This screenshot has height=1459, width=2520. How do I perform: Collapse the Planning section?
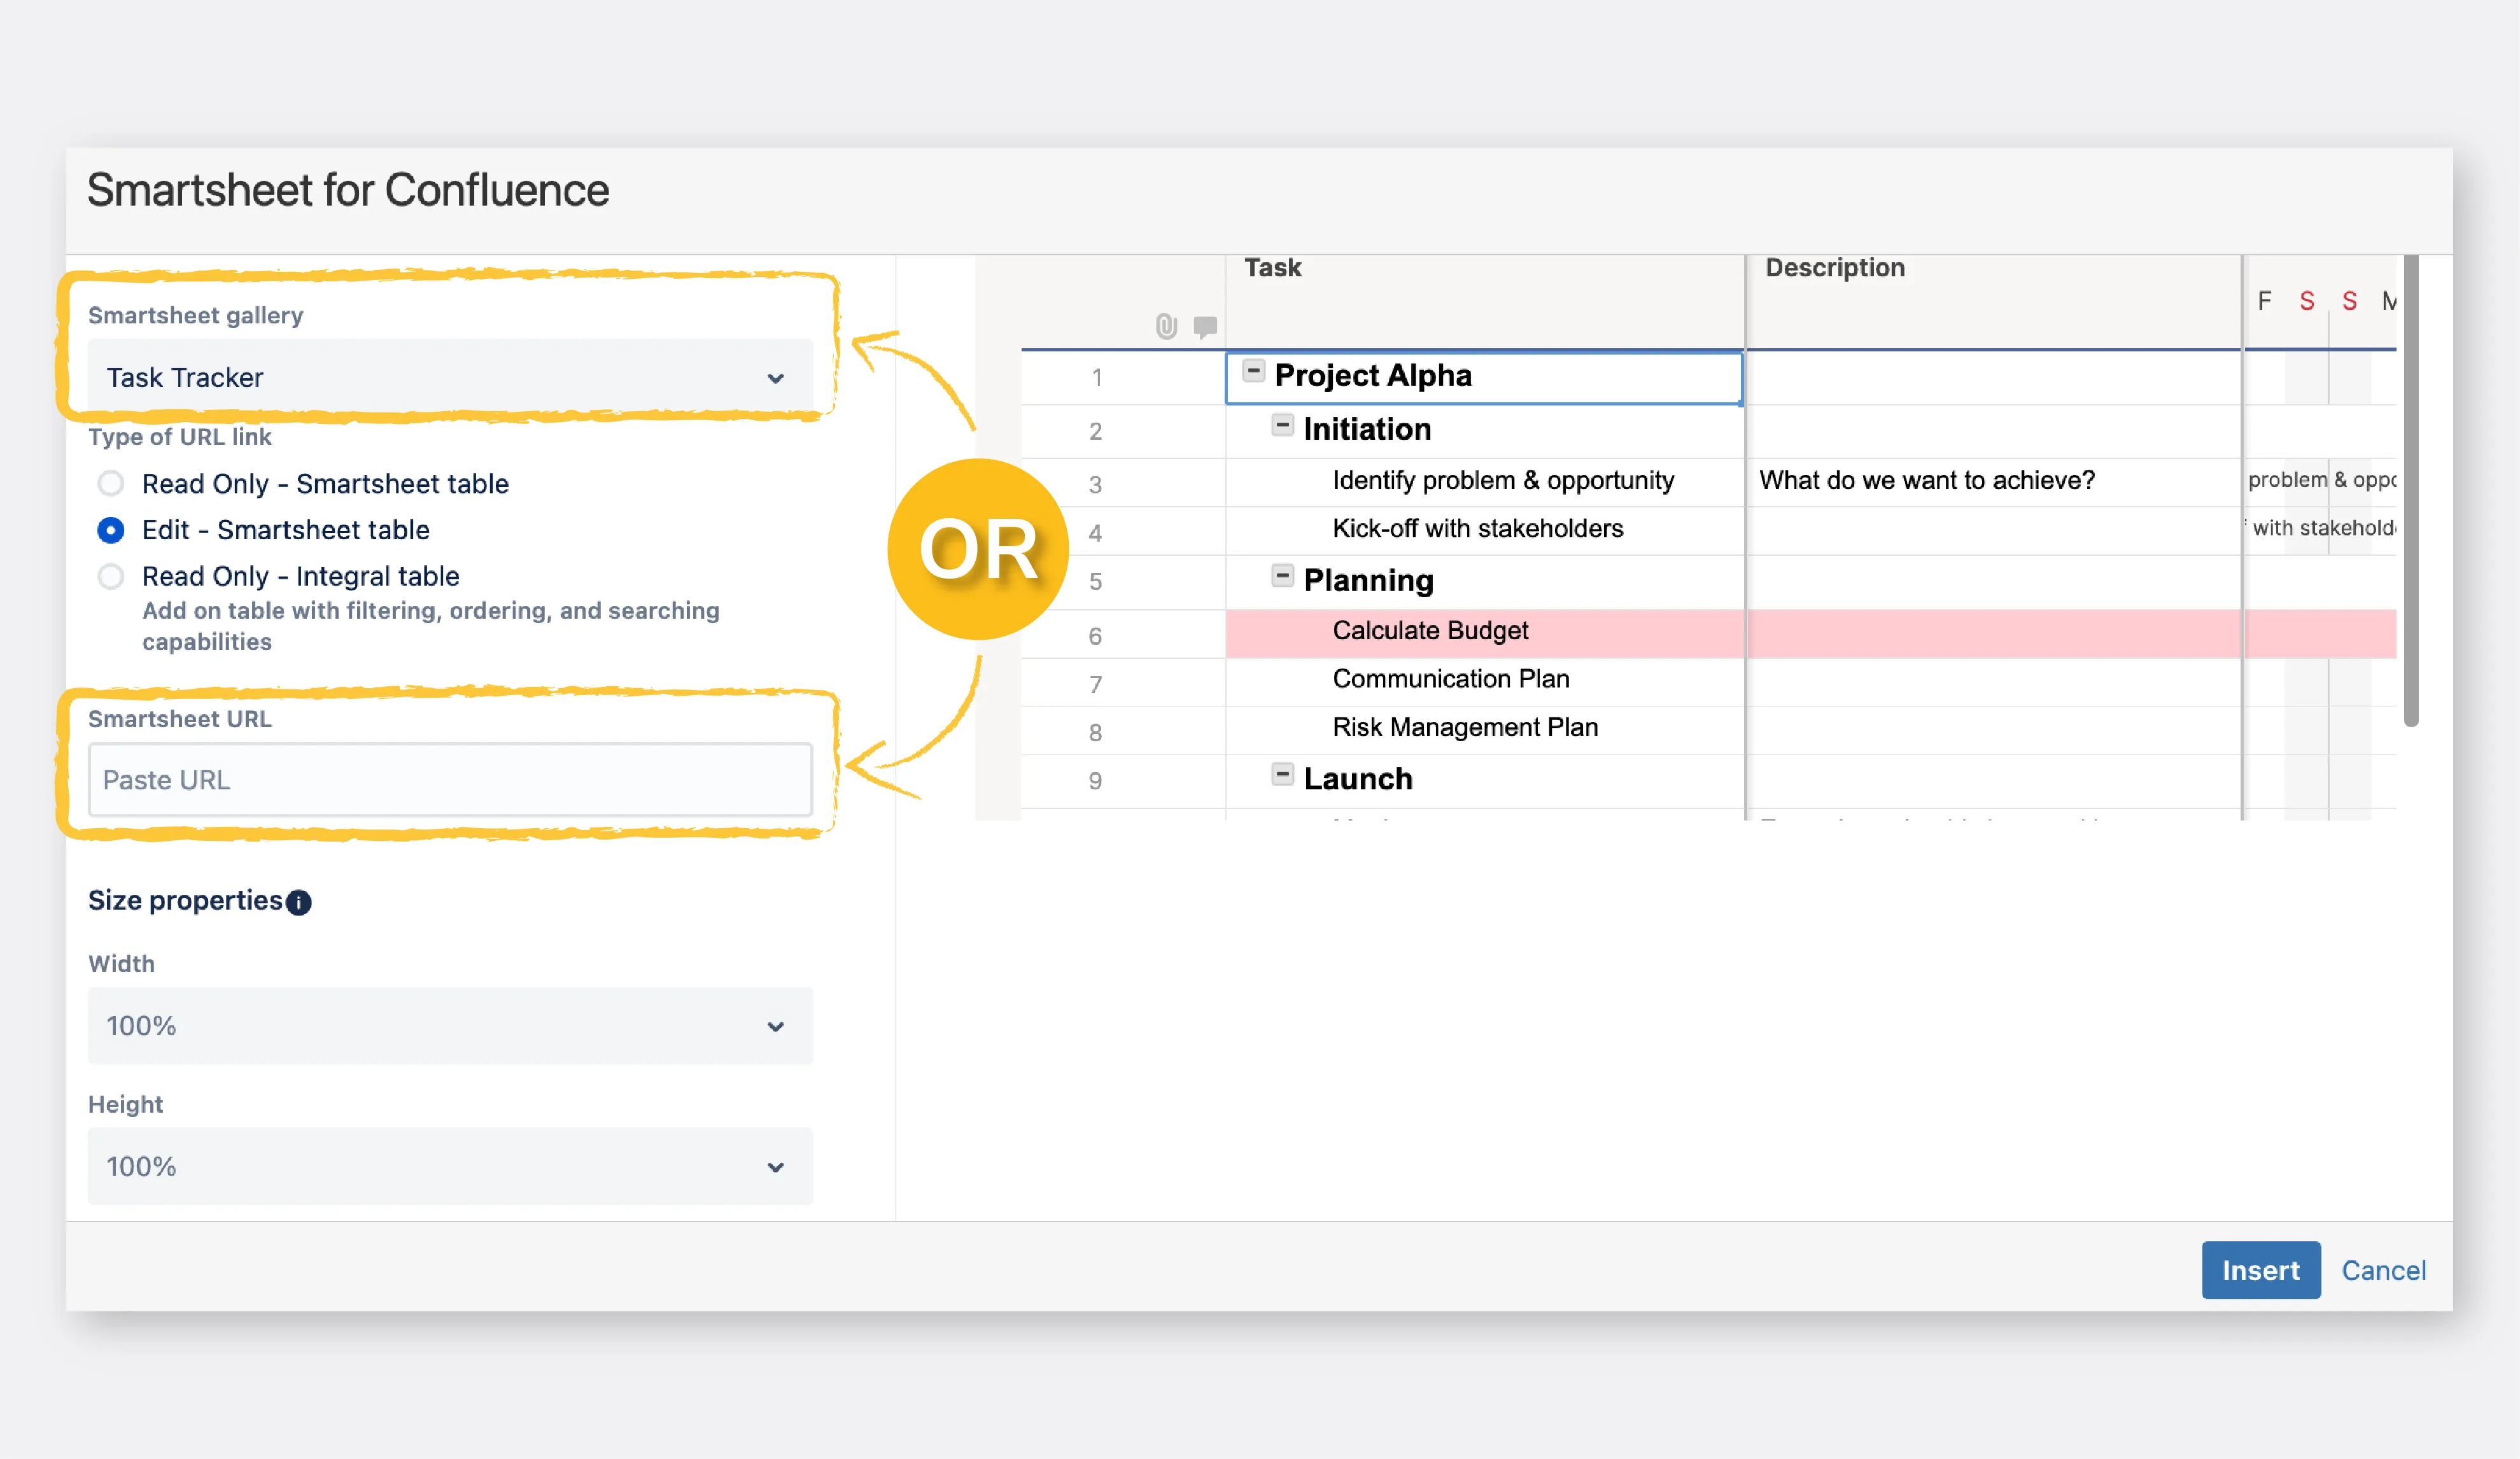tap(1282, 576)
